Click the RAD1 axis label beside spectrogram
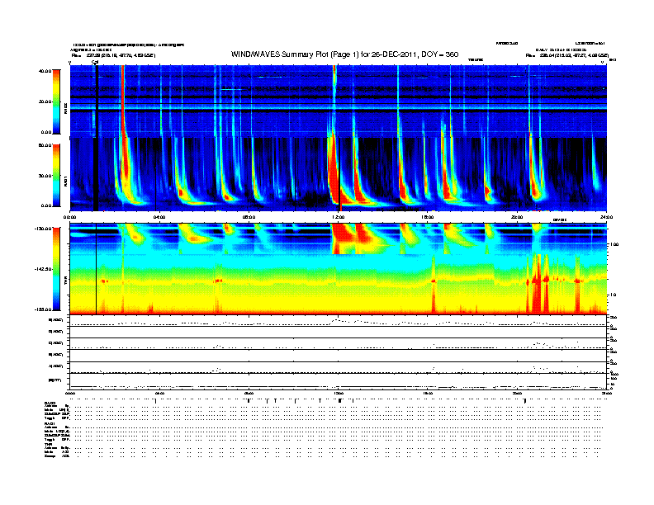Image resolution: width=654 pixels, height=505 pixels. 65,181
